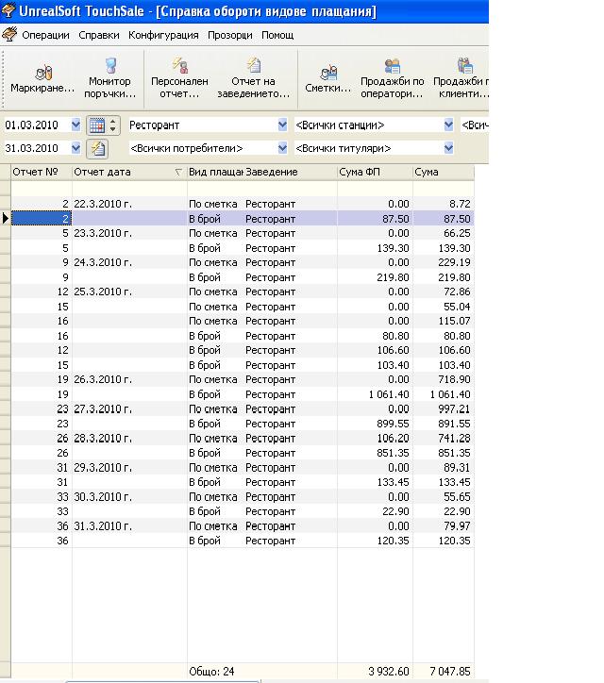Expand the Всички потребители dropdown
This screenshot has width=604, height=683.
coord(282,148)
